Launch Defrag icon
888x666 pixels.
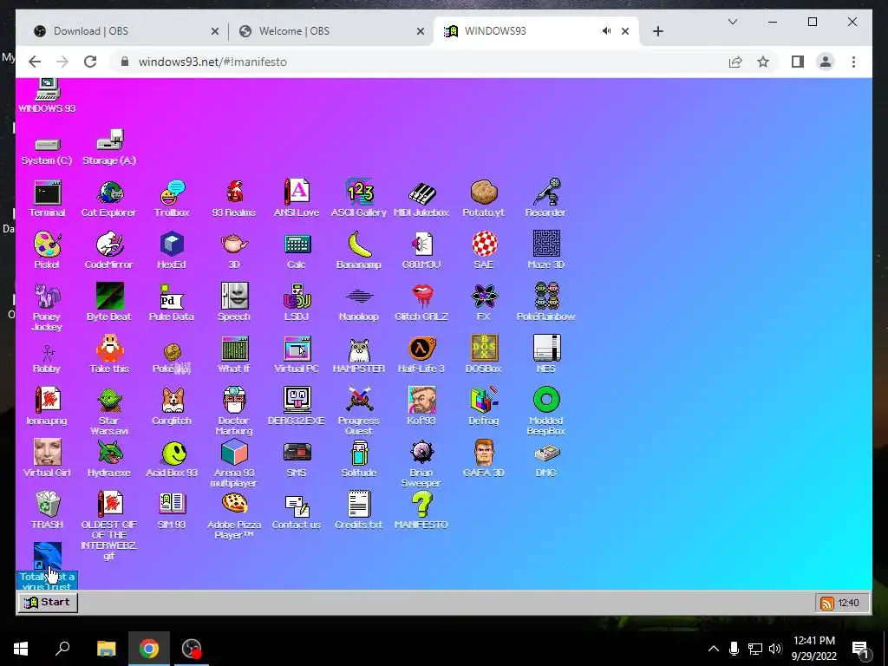484,406
